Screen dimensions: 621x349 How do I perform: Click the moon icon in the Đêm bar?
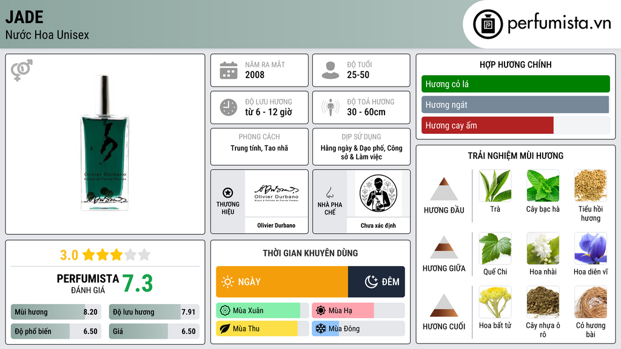point(371,282)
